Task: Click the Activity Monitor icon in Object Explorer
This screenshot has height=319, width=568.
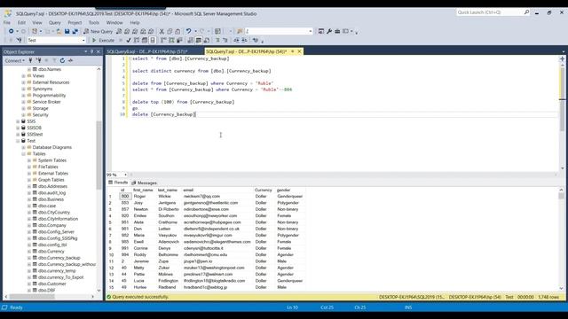Action: point(71,60)
